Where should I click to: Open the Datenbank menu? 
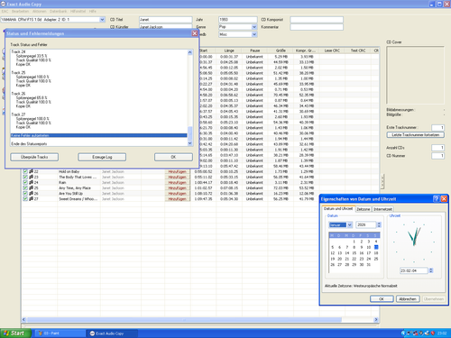coord(59,12)
